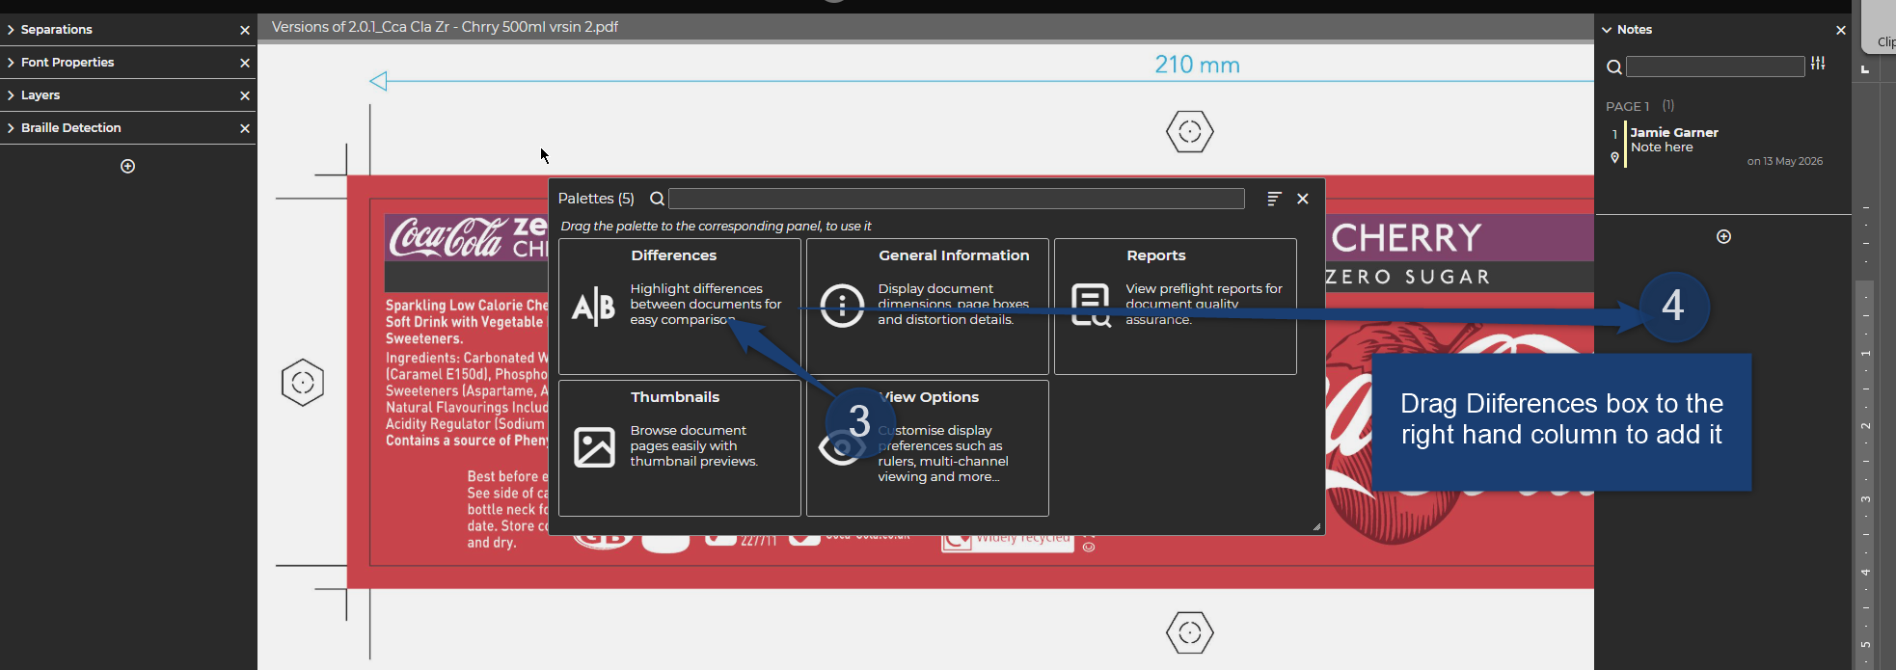Close the Layers panel
This screenshot has height=670, width=1896.
click(x=245, y=95)
